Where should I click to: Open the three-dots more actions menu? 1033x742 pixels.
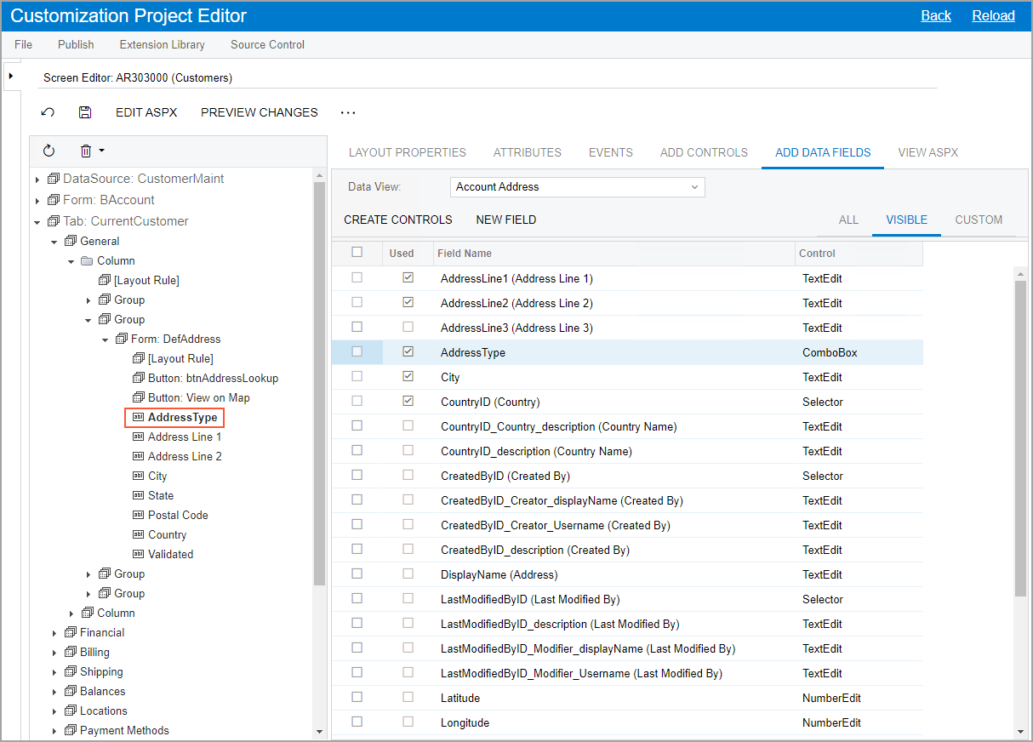click(x=347, y=112)
